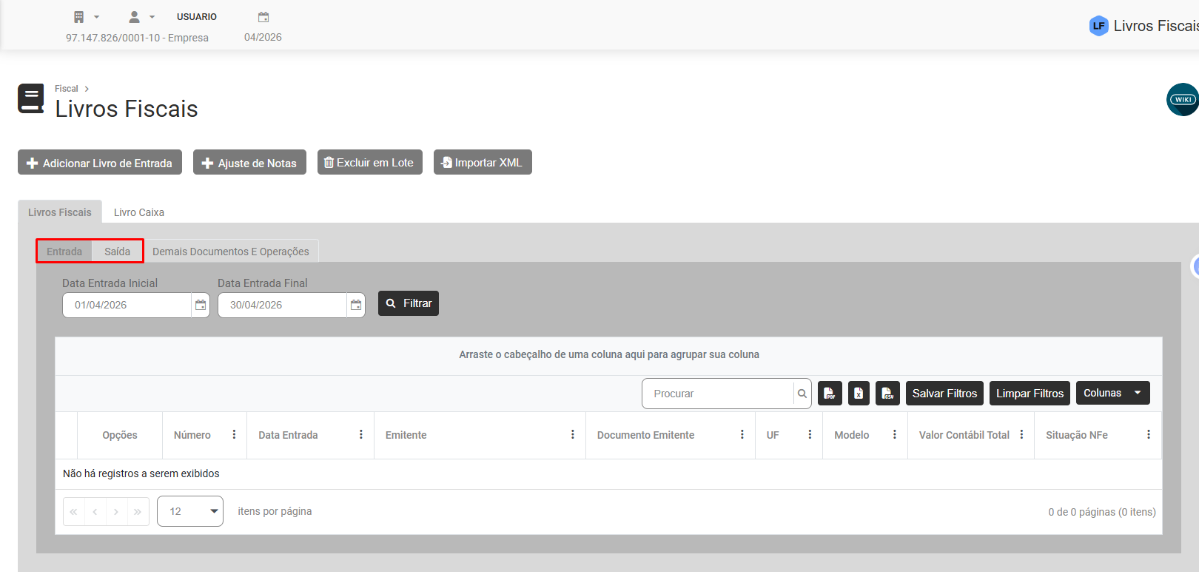Open Demais Documentos E Operações tab
Screen dimensions: 1199x580
[x=231, y=252]
